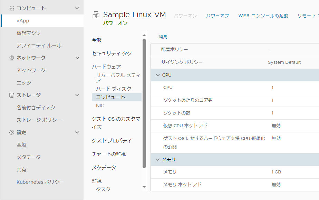Open Kubernetes ポリシー settings
The width and height of the screenshot is (319, 200).
40,182
